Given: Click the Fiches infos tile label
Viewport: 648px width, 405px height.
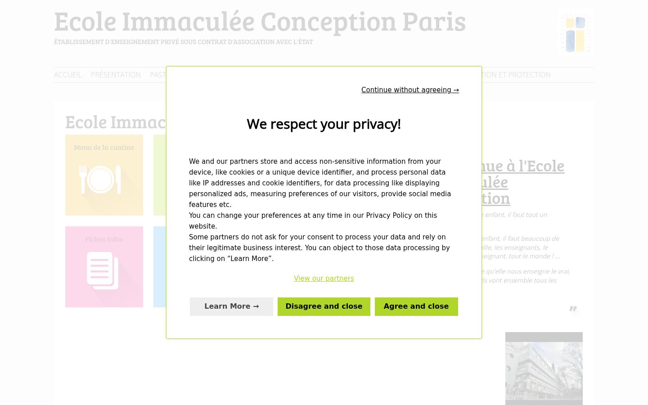Looking at the screenshot, I should click(x=104, y=239).
